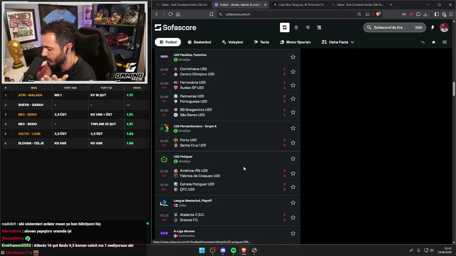The image size is (456, 256).
Task: Click the Brave Shields lion icon
Action: [x=378, y=14]
